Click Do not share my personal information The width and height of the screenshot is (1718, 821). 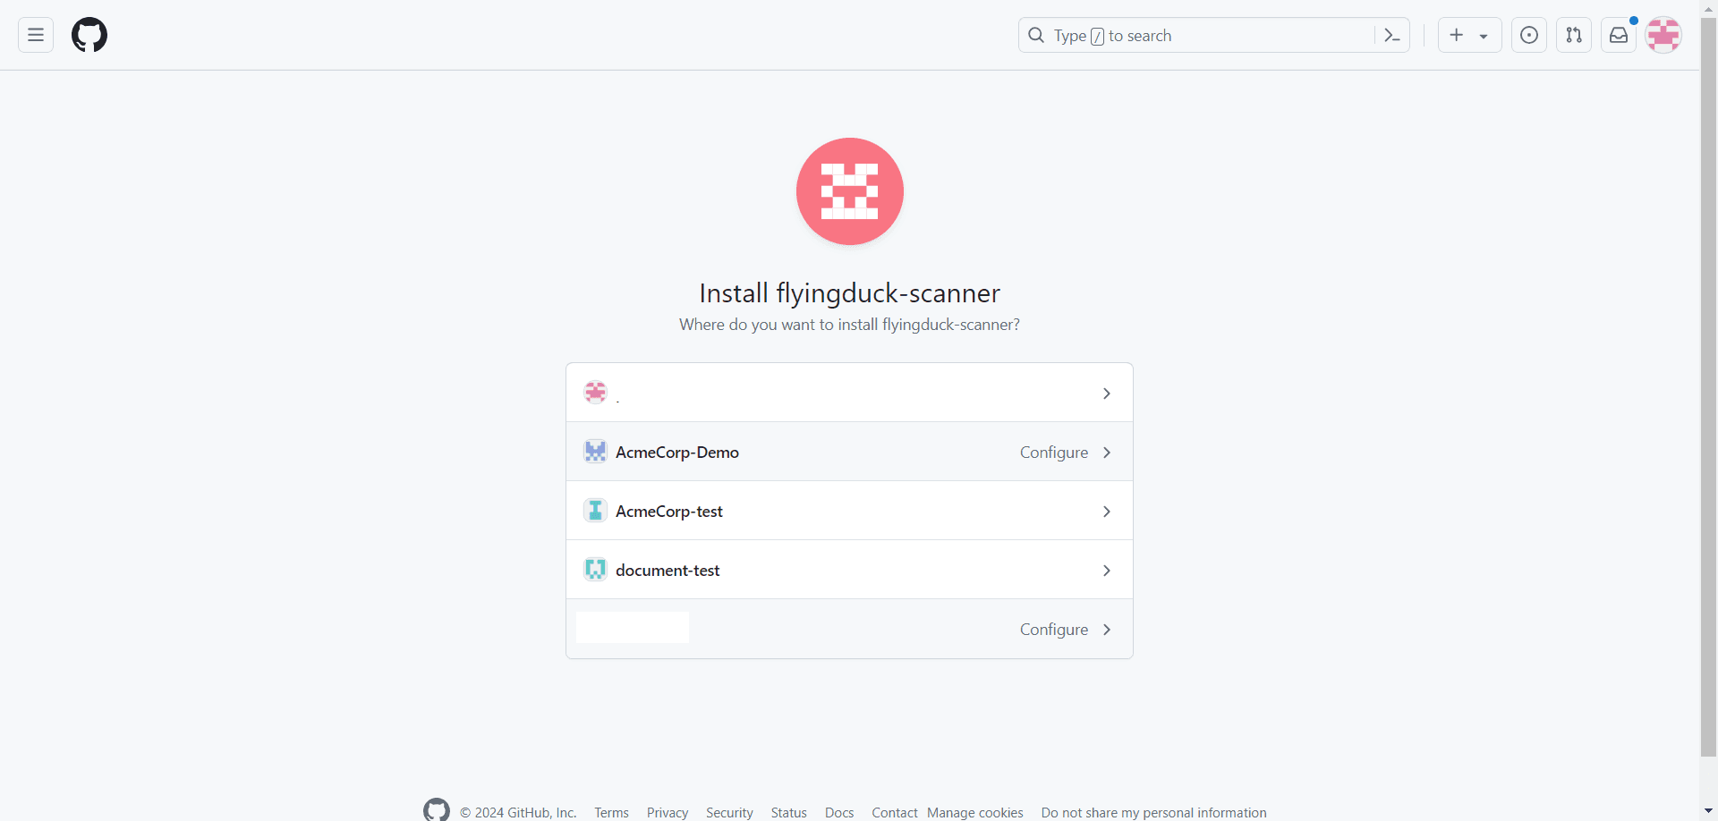pos(1153,812)
